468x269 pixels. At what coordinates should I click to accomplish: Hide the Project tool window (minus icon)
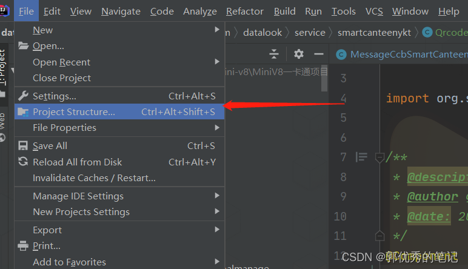tap(316, 54)
